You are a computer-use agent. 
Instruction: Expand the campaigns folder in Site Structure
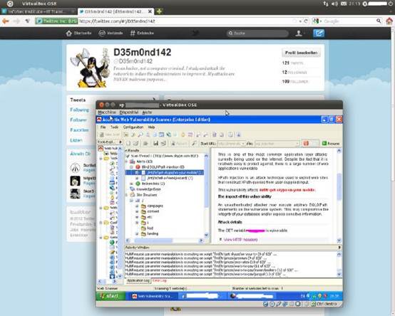pos(137,206)
